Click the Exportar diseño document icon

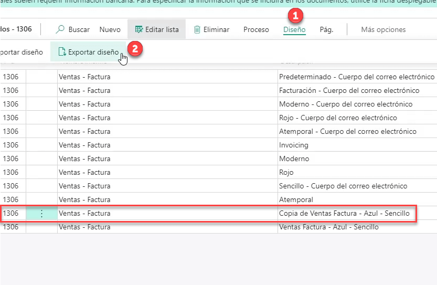pos(62,52)
